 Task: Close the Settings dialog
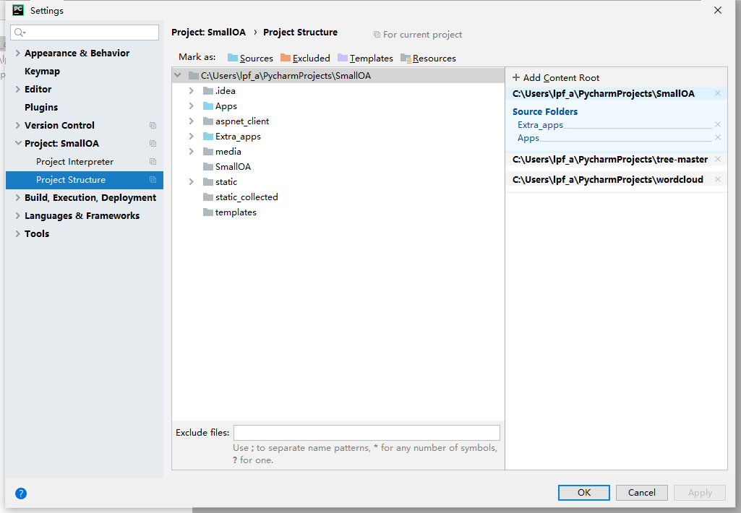718,10
